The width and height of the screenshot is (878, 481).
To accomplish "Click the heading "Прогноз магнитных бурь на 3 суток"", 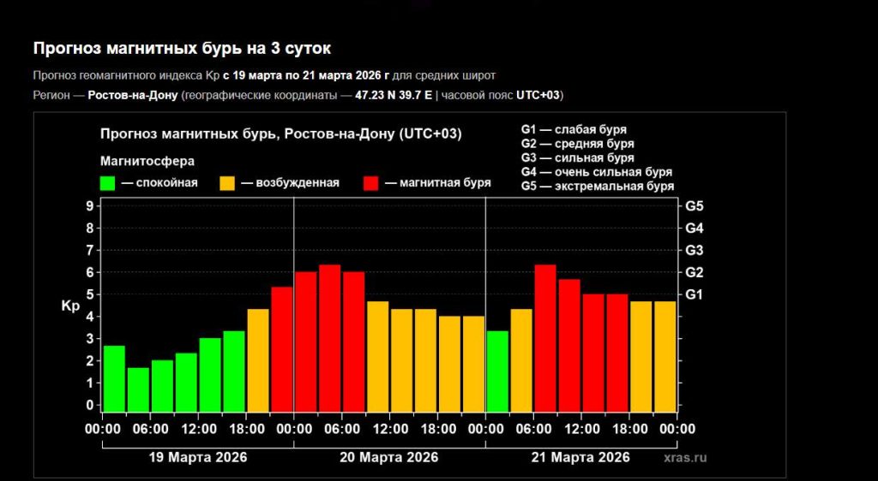I will pos(182,48).
